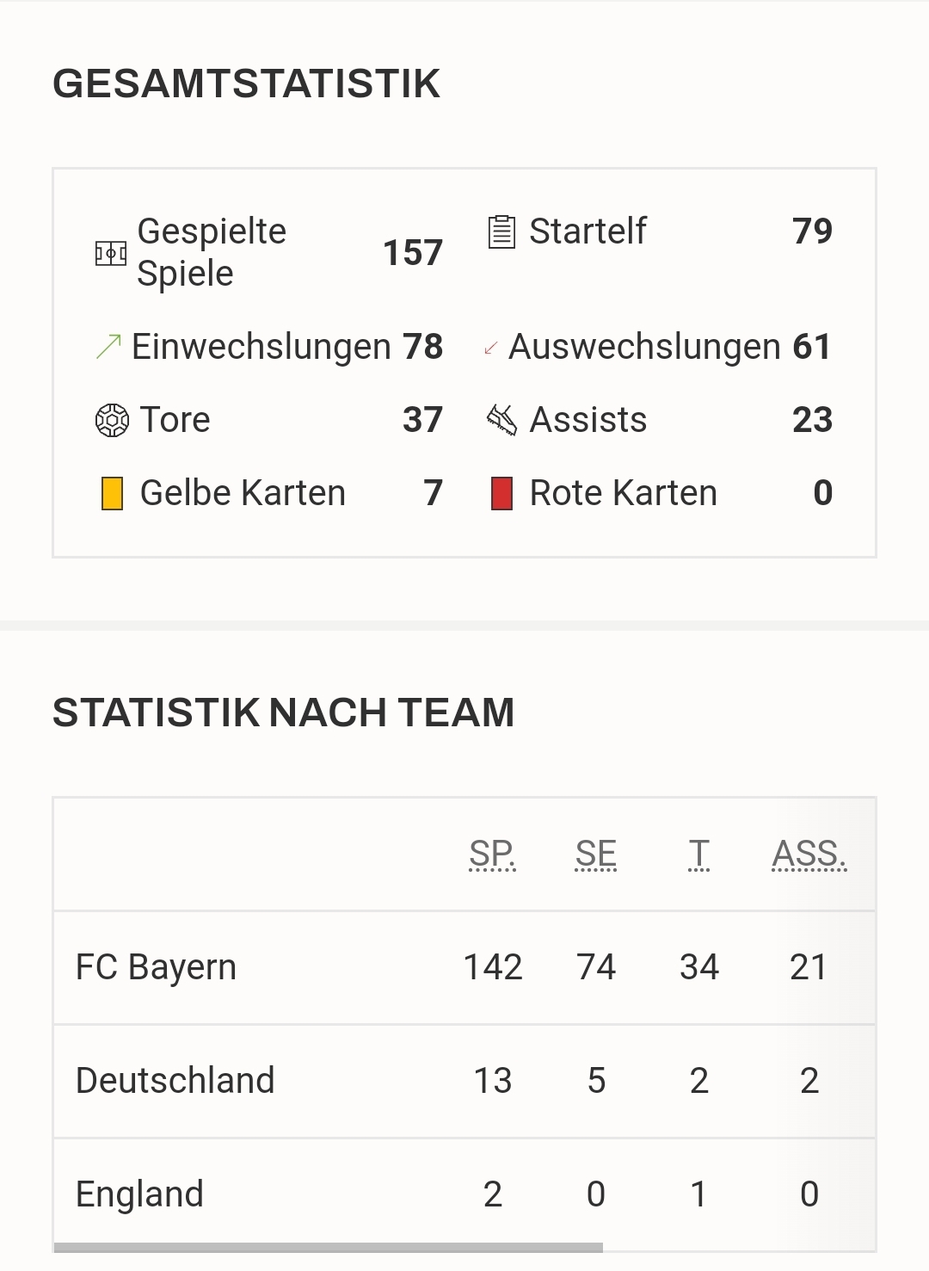This screenshot has width=929, height=1271.
Task: Click the SP. column header abbreviation
Action: coord(492,854)
